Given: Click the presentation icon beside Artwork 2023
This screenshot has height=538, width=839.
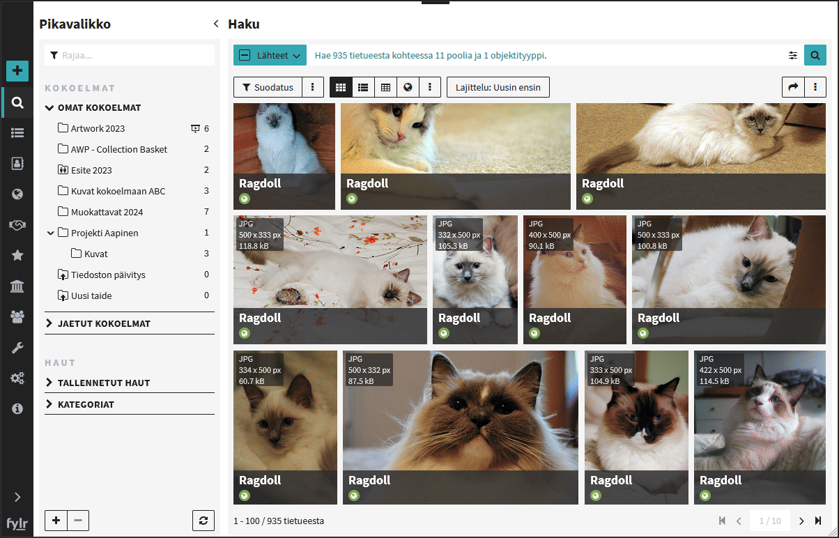Looking at the screenshot, I should [195, 129].
